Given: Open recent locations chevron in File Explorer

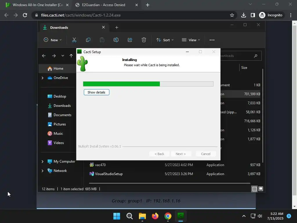Looking at the screenshot, I should (x=63, y=56).
